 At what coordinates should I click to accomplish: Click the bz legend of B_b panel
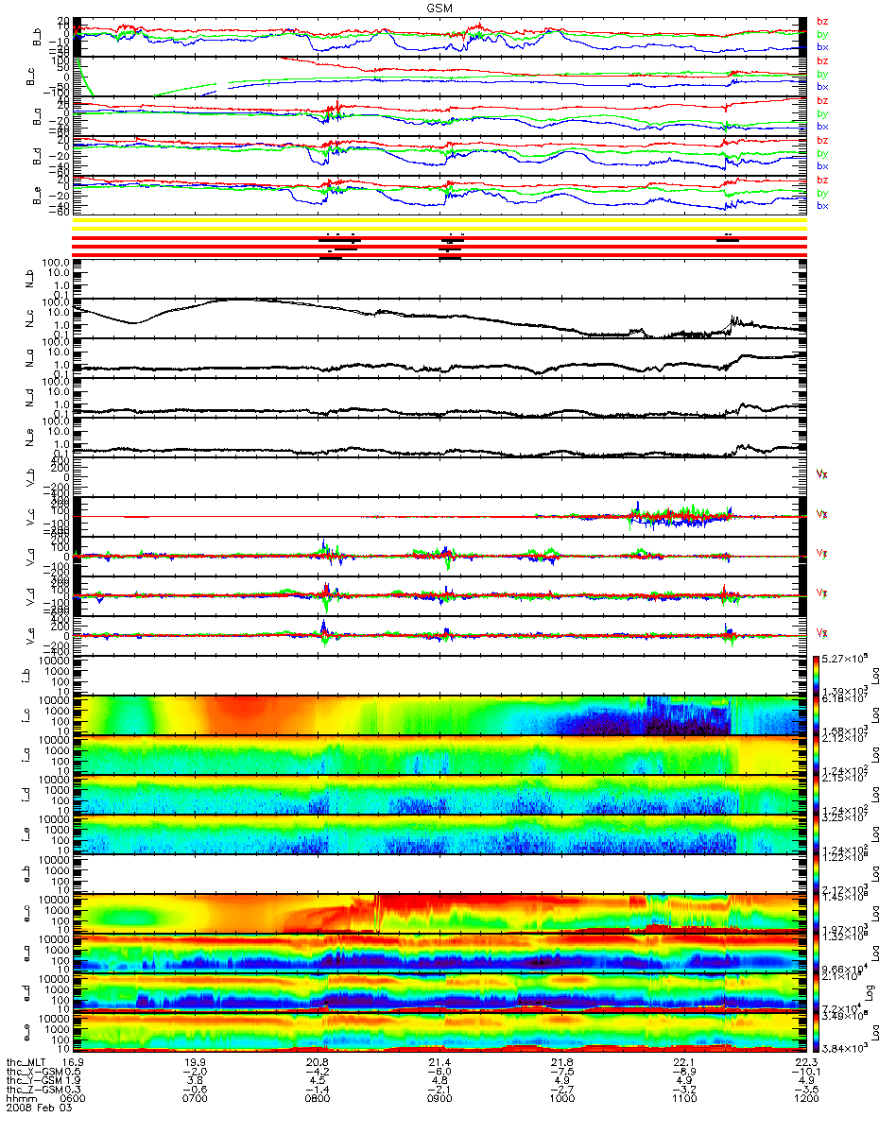822,21
